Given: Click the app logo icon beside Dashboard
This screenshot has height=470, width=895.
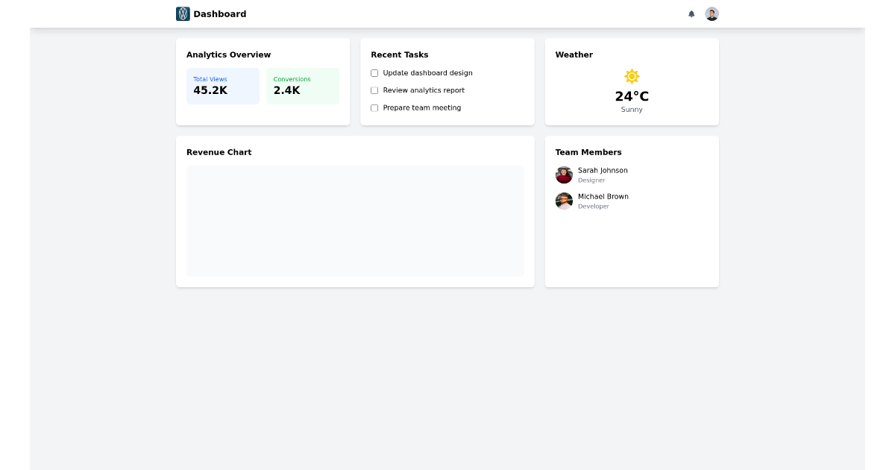Looking at the screenshot, I should [183, 13].
